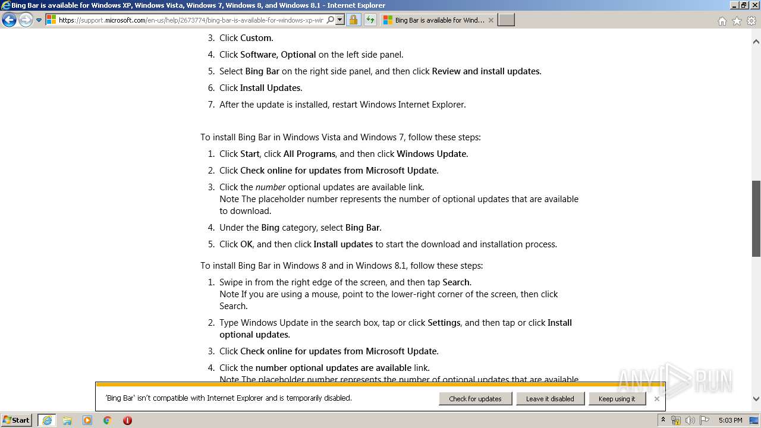The image size is (761, 428).
Task: Click the Refresh page icon
Action: click(x=370, y=20)
